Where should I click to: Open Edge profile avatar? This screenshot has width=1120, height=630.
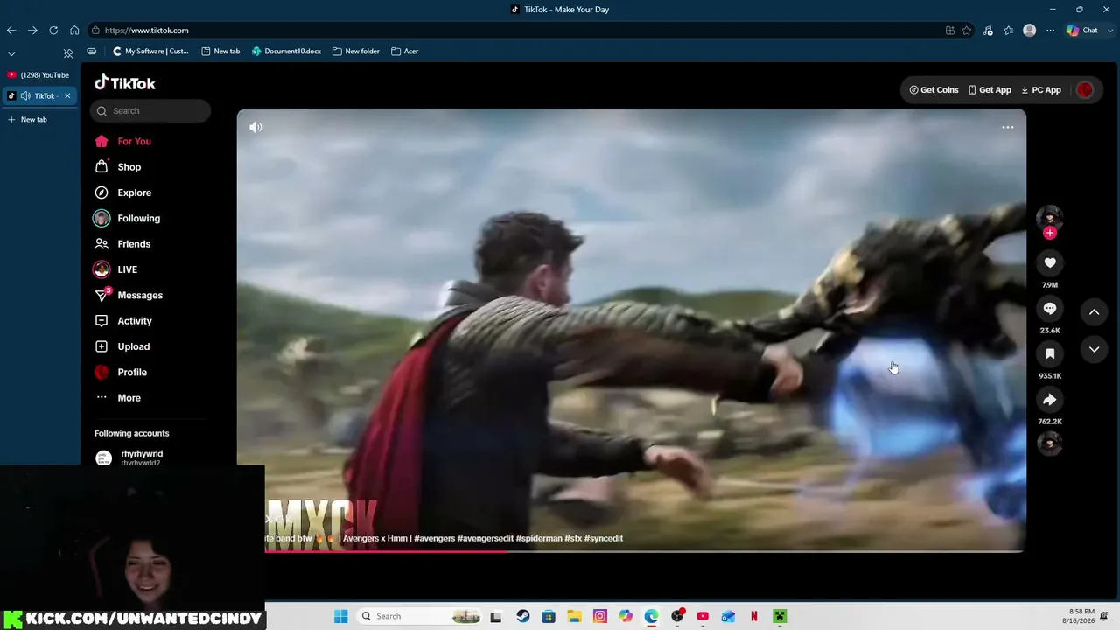[x=1030, y=31]
